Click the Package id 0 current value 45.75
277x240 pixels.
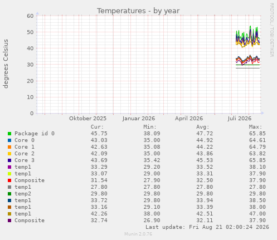(x=99, y=134)
